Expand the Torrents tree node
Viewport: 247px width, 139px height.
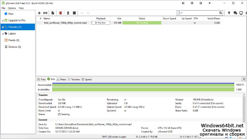(x=3, y=27)
